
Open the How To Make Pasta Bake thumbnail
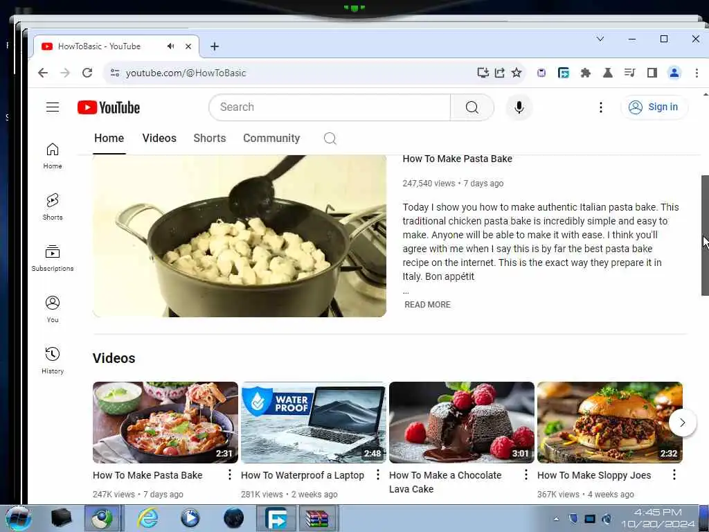(165, 423)
